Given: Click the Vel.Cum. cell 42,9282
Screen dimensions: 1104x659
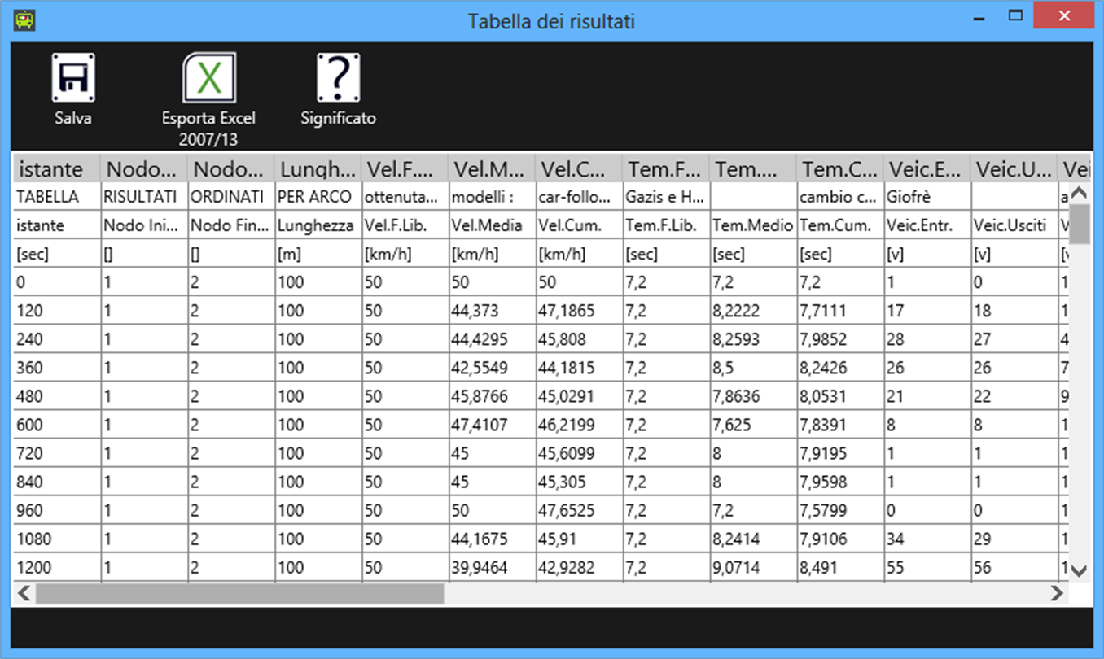Looking at the screenshot, I should (579, 567).
